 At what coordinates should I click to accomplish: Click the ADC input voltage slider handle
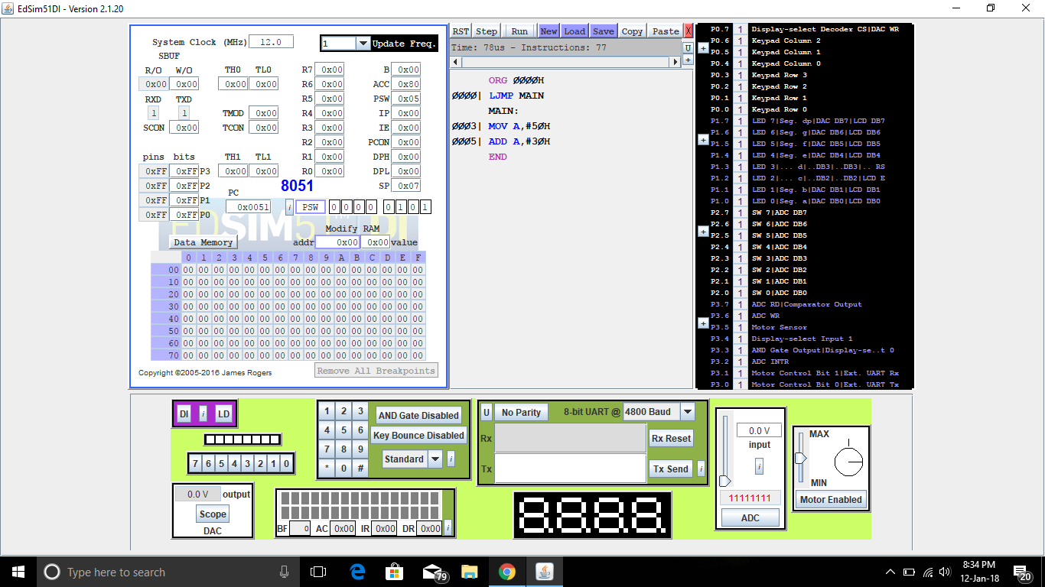click(x=725, y=481)
